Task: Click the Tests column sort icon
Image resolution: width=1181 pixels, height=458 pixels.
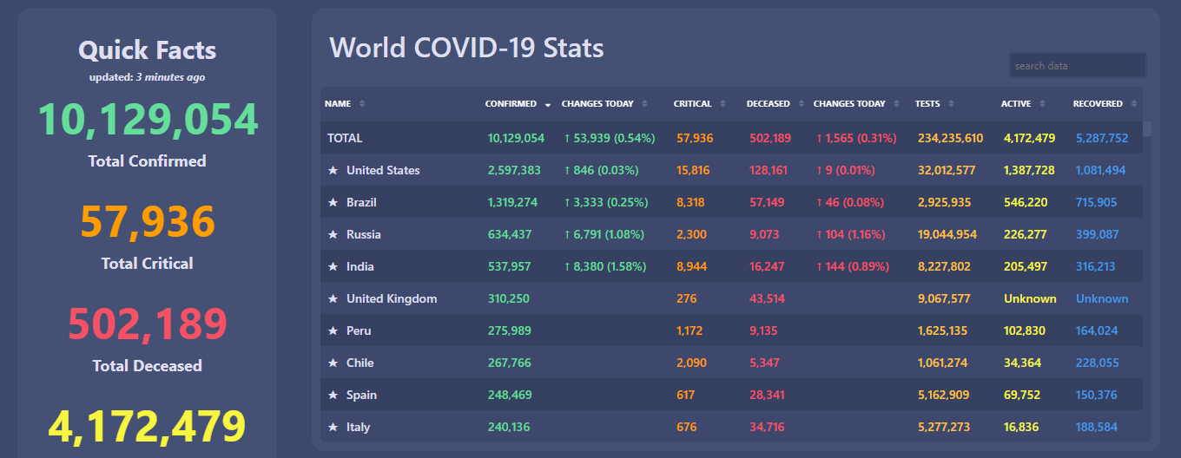Action: (x=951, y=104)
